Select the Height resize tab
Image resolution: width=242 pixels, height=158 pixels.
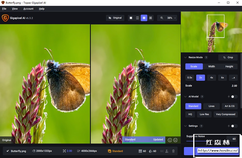[229, 66]
